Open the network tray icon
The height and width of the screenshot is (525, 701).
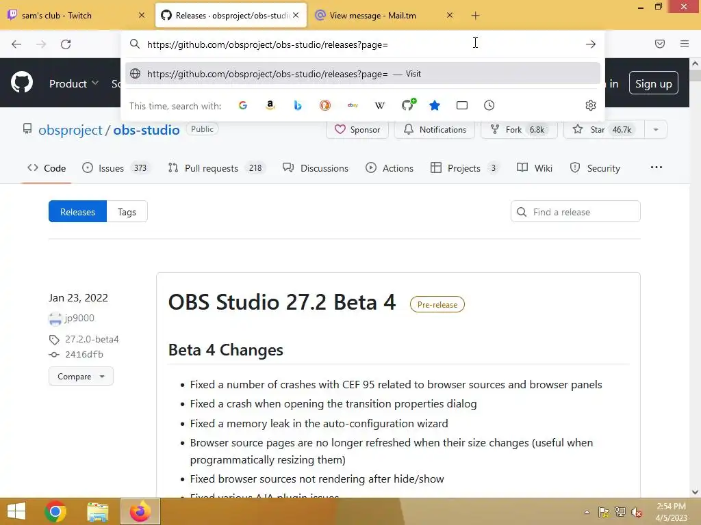pyautogui.click(x=620, y=512)
